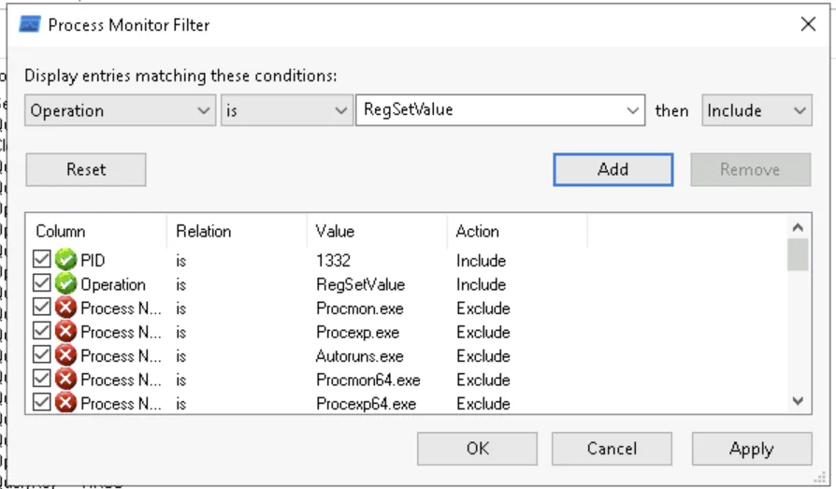Select the Autoruns.exe value cell

coord(360,355)
